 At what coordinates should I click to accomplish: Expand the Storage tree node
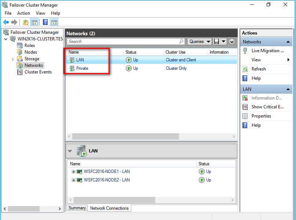tap(12, 59)
